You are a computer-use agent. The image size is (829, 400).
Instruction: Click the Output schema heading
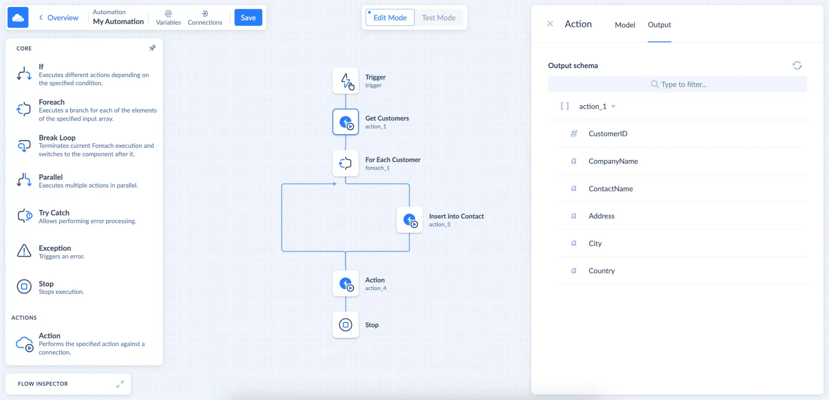point(573,66)
